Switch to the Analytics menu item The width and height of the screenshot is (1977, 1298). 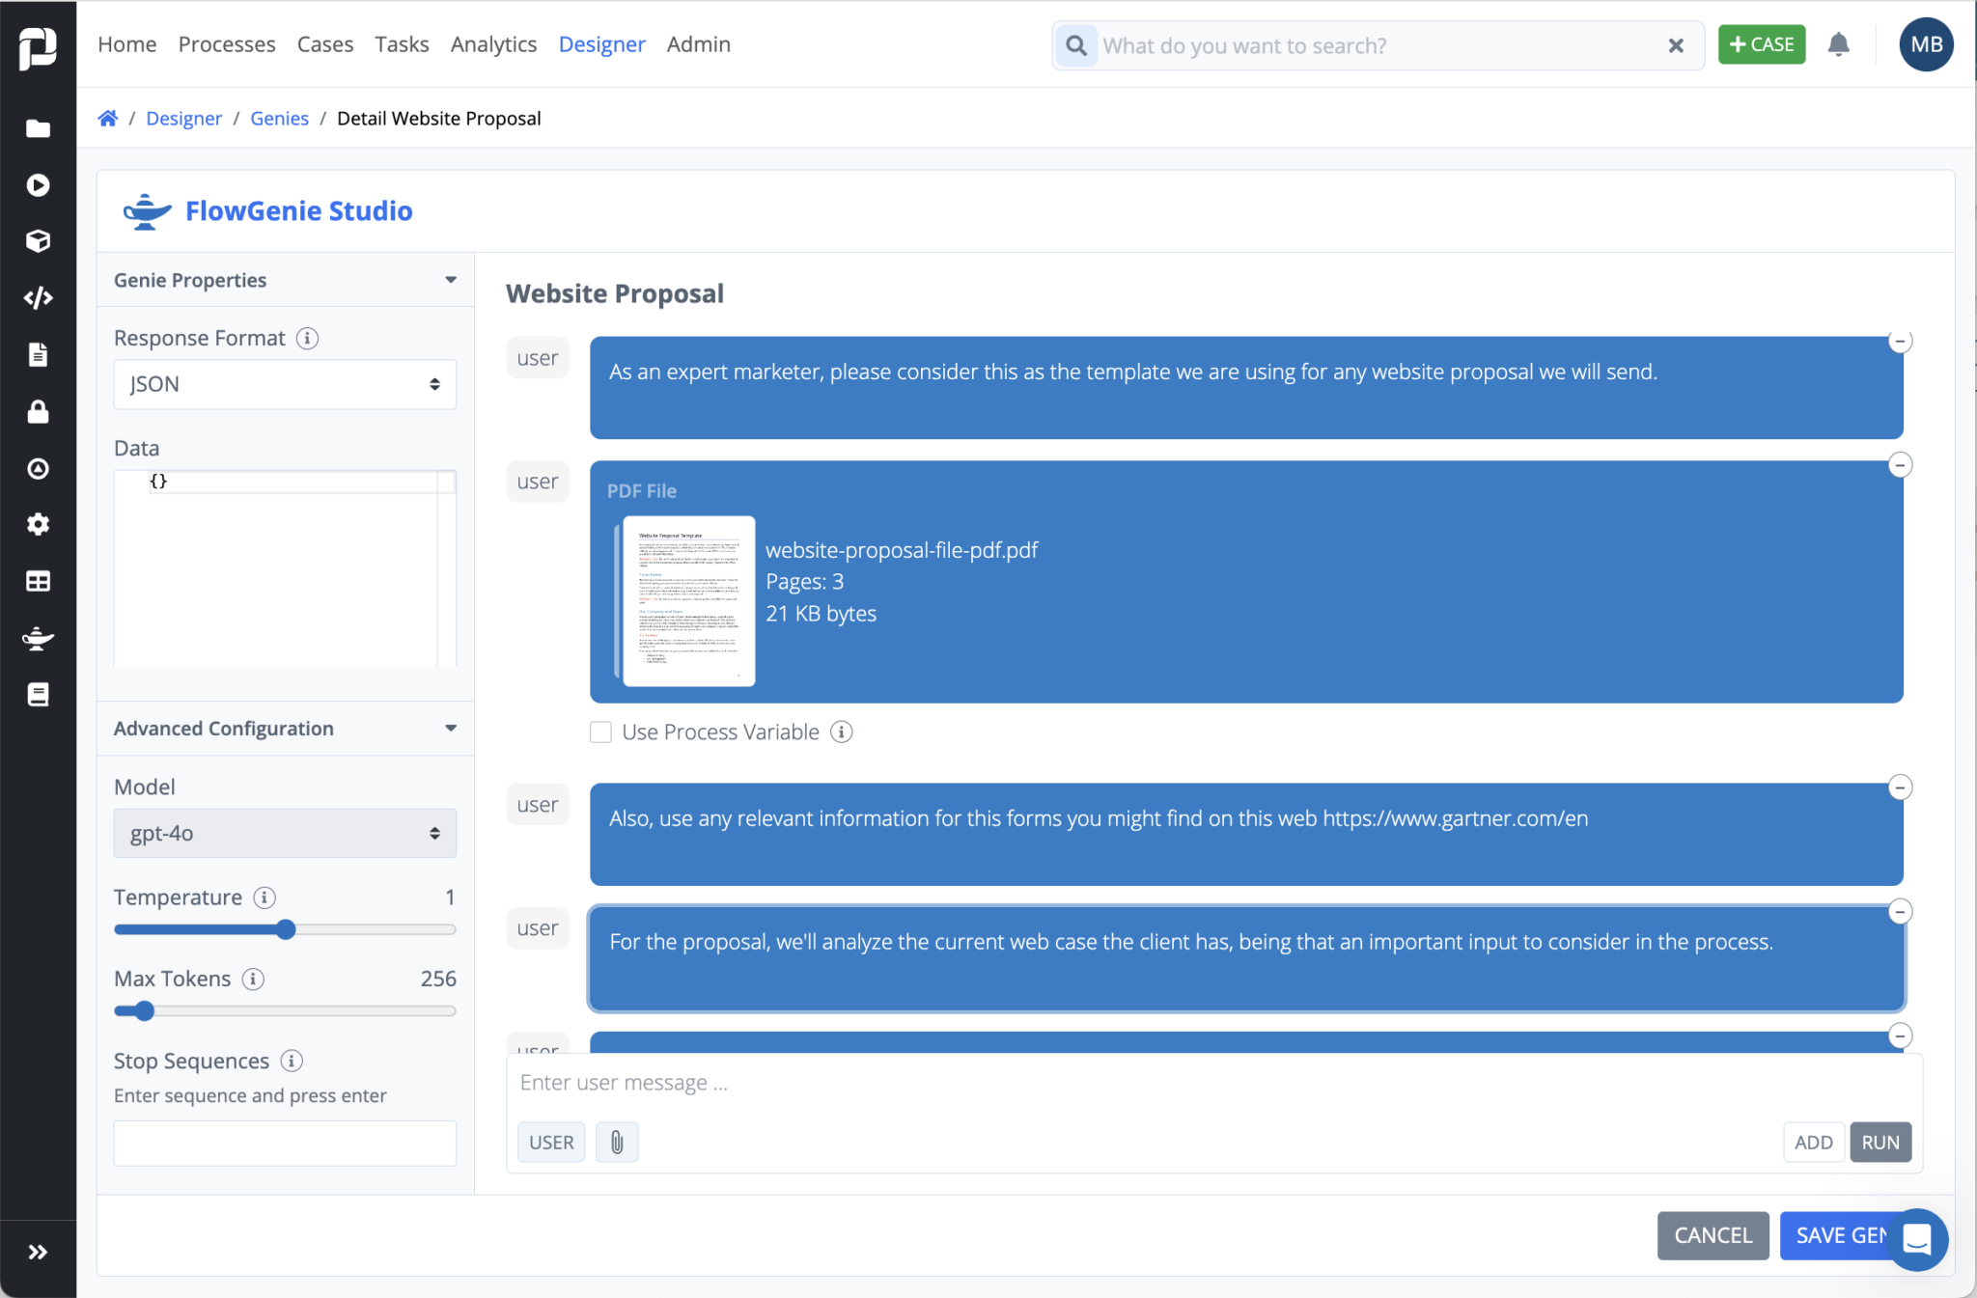point(493,44)
